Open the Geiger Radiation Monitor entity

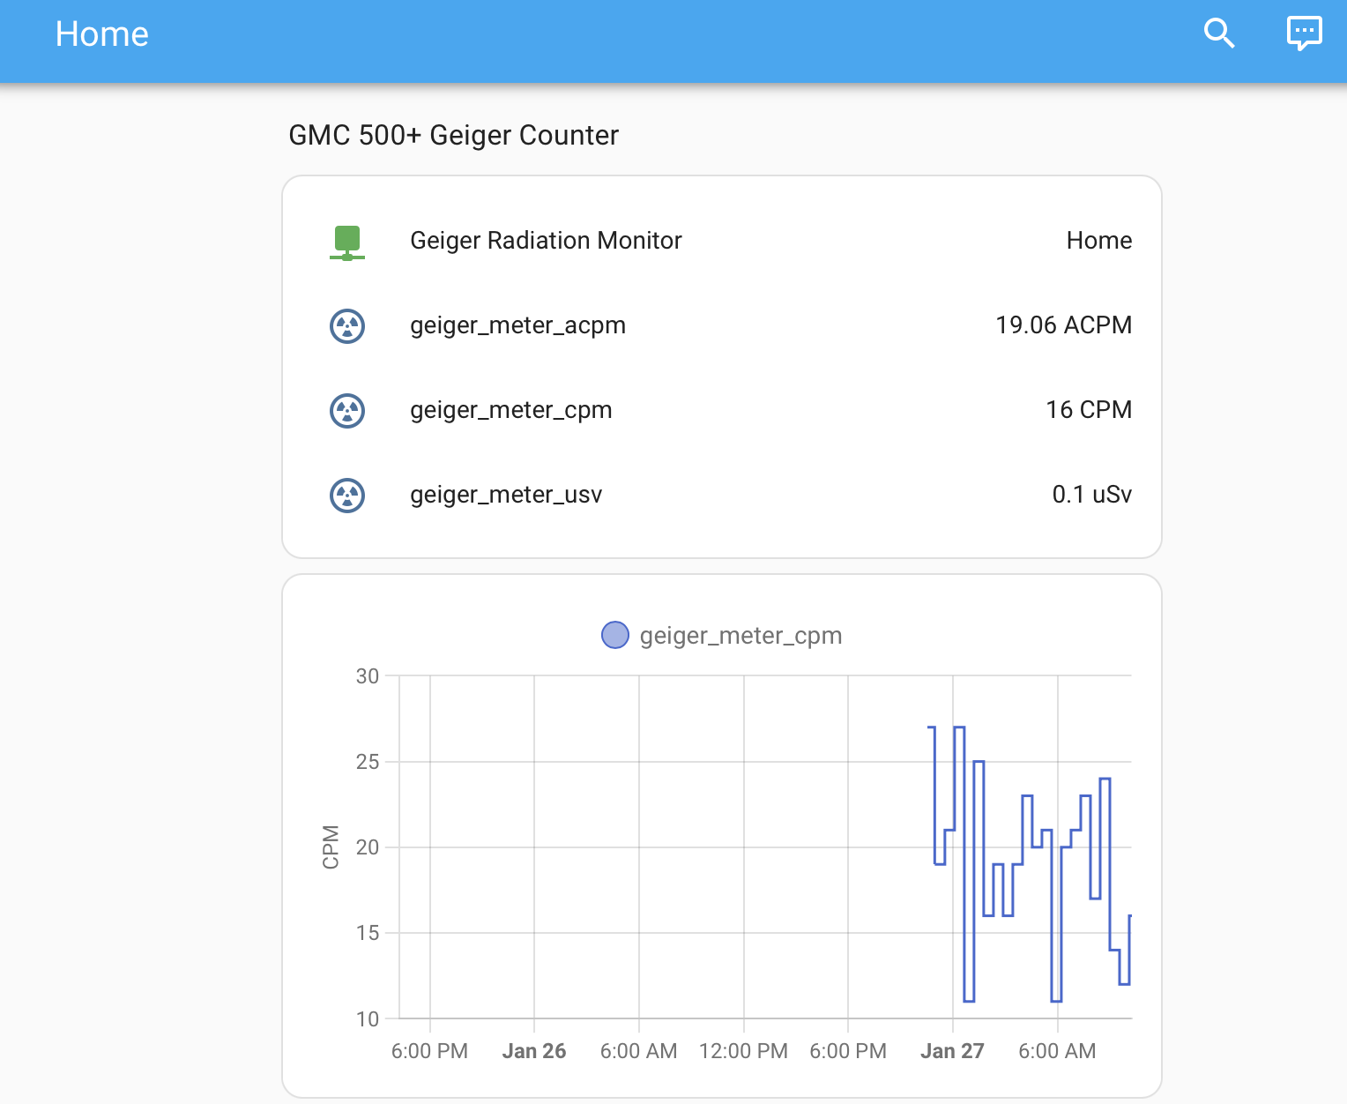[x=546, y=241]
